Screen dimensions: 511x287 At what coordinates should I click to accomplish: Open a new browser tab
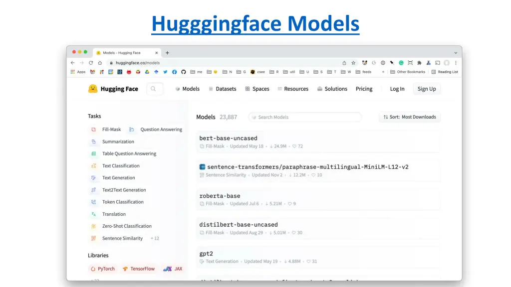(x=167, y=53)
